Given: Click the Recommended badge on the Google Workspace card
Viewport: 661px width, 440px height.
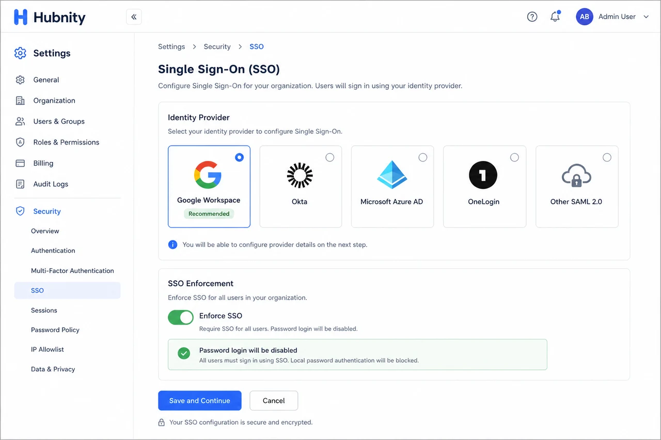Looking at the screenshot, I should point(209,214).
